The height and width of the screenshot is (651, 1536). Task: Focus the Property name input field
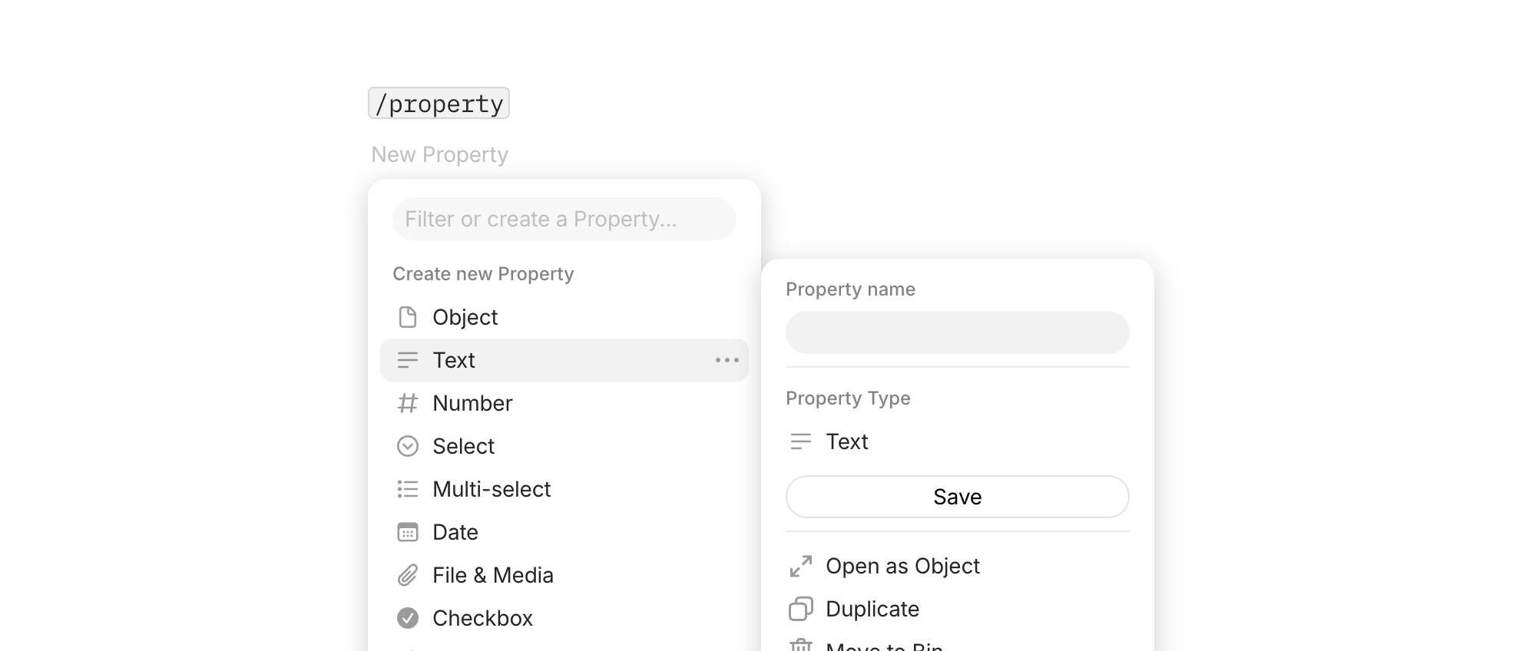pyautogui.click(x=958, y=332)
